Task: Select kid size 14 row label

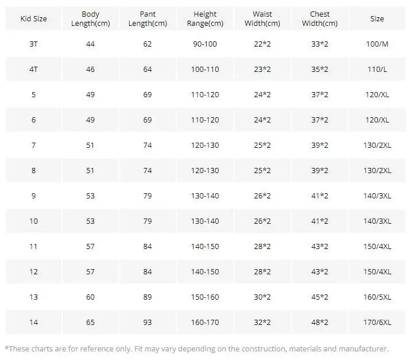Action: tap(33, 323)
